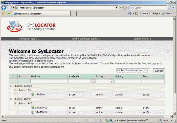The image size is (177, 123).
Task: Sort by the Availability column header
Action: (x=81, y=76)
